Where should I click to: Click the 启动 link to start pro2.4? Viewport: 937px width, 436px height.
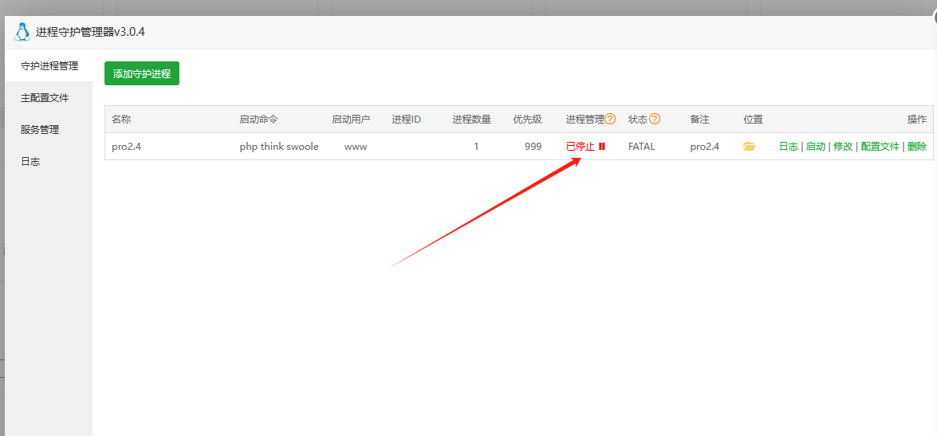click(x=815, y=147)
